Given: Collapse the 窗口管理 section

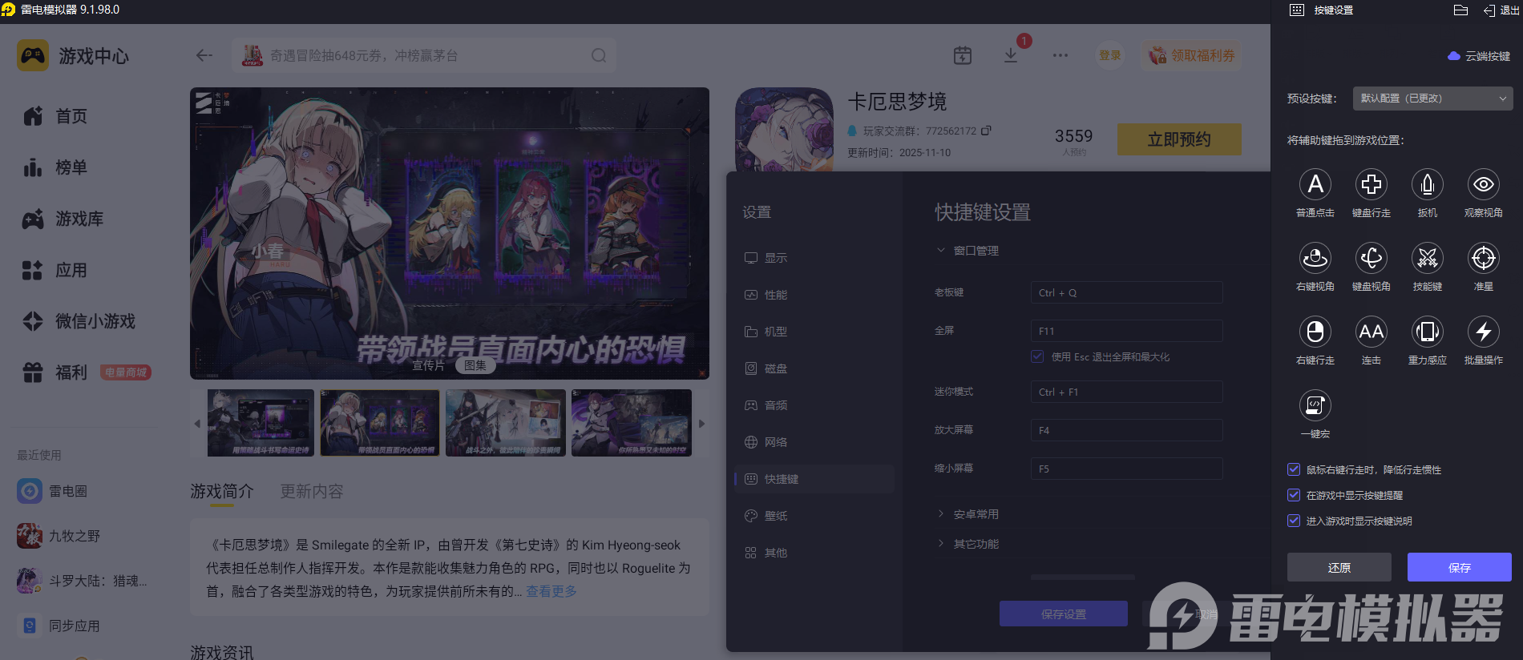Looking at the screenshot, I should click(968, 251).
